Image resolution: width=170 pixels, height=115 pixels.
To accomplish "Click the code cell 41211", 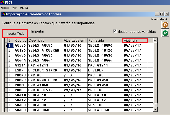I will pos(21,65).
